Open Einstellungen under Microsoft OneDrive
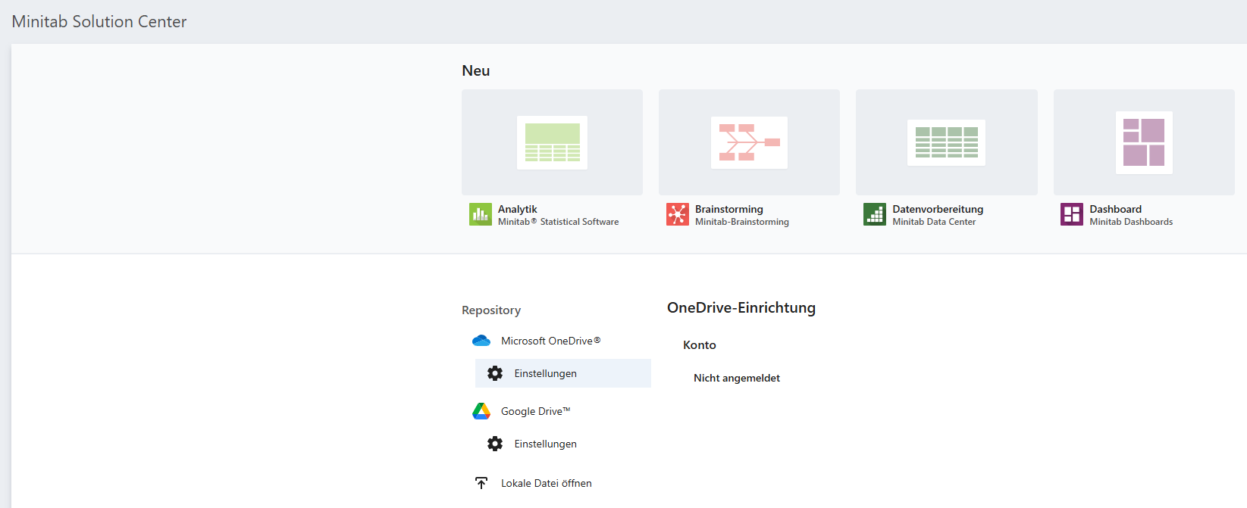Screen dimensions: 1247x508 click(563, 373)
